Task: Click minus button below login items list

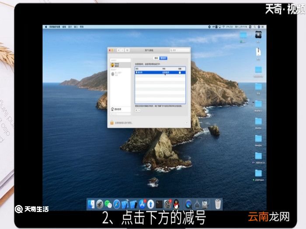Action: click(x=139, y=110)
